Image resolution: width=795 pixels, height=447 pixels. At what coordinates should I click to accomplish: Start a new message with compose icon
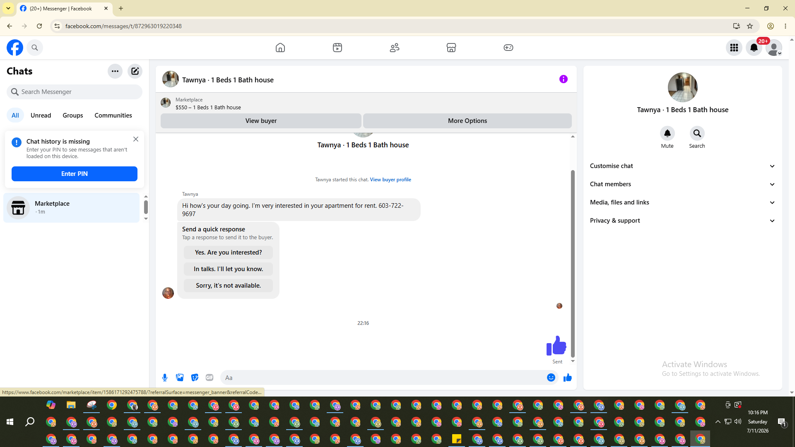[x=135, y=71]
